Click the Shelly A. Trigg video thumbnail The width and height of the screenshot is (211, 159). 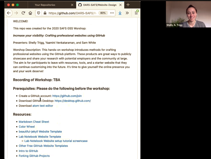click(x=188, y=14)
